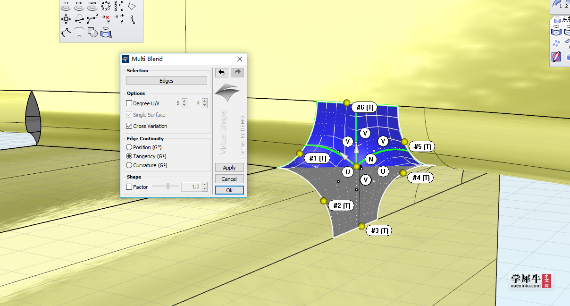570x306 pixels.
Task: Enable the Degree U/V checkbox
Action: (129, 103)
